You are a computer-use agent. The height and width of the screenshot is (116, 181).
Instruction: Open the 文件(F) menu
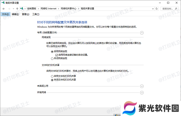pyautogui.click(x=5, y=14)
